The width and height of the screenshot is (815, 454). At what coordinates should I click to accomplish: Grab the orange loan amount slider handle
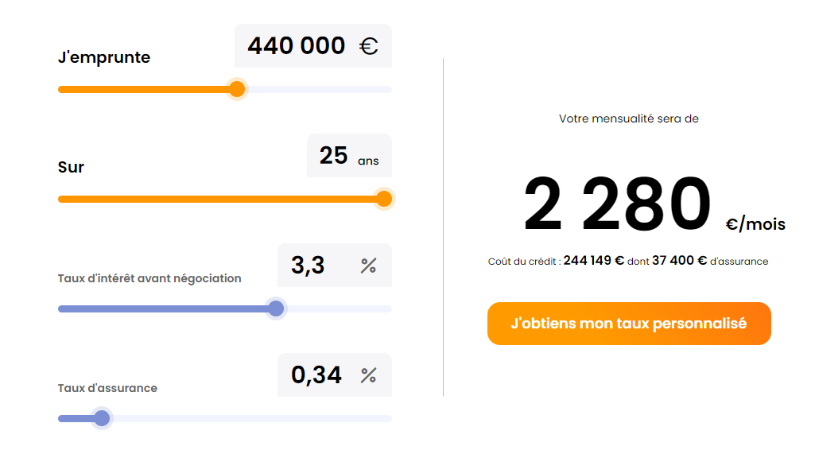tap(236, 89)
